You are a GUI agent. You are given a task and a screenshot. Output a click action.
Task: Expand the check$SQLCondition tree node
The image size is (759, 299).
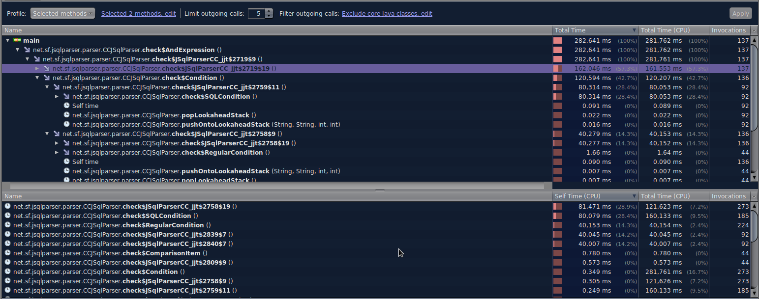[x=57, y=97]
